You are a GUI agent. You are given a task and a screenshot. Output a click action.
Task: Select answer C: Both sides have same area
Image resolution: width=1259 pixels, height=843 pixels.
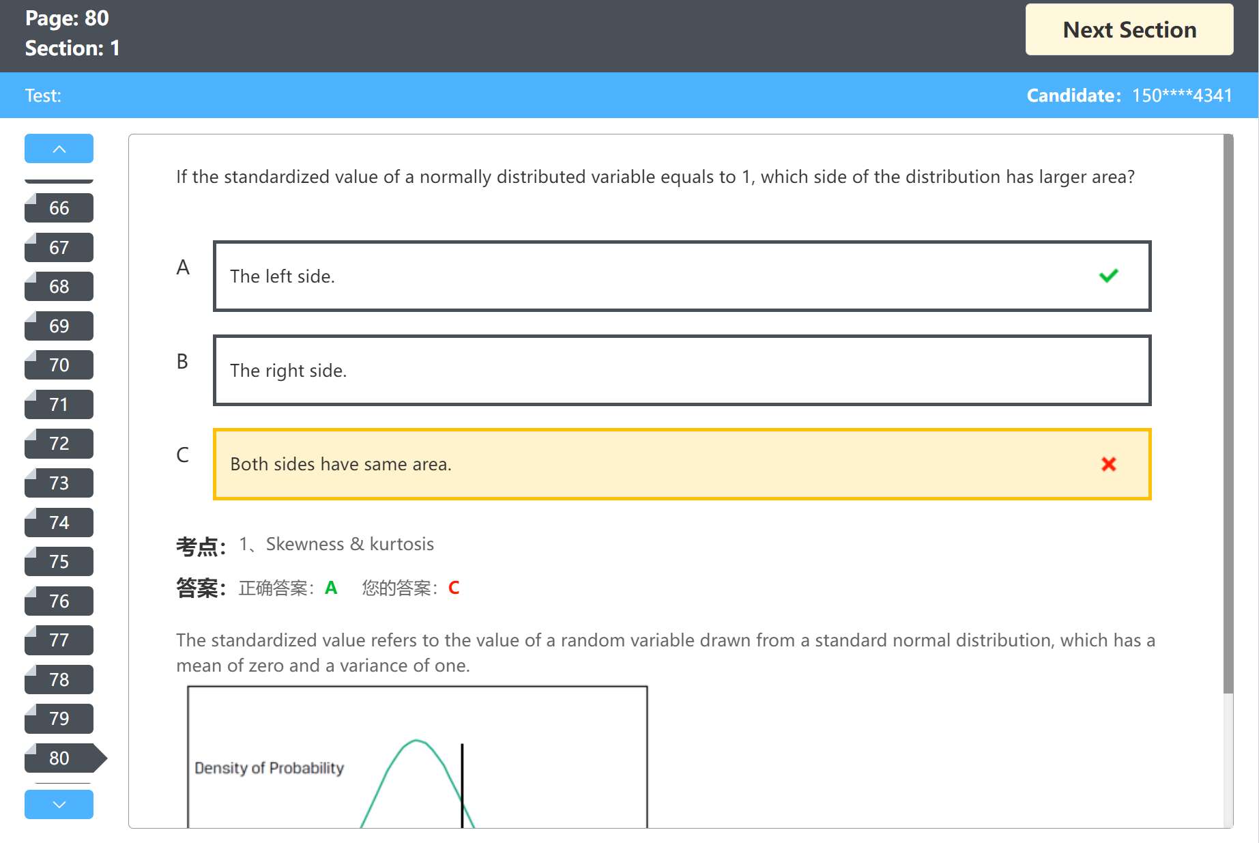click(x=682, y=464)
